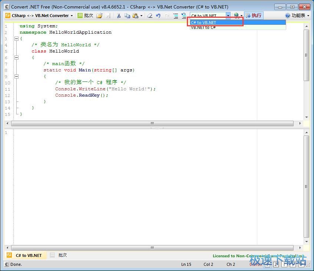Screen dimensions: 314x271
Task: Click the cut scissors icon
Action: click(119, 16)
